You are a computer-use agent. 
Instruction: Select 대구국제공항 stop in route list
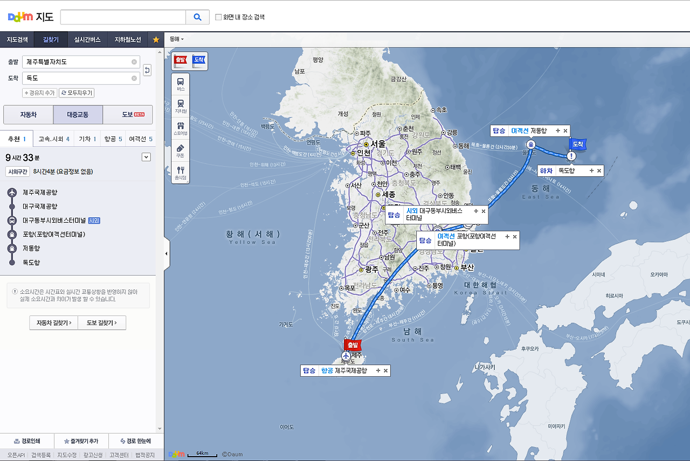pyautogui.click(x=40, y=207)
